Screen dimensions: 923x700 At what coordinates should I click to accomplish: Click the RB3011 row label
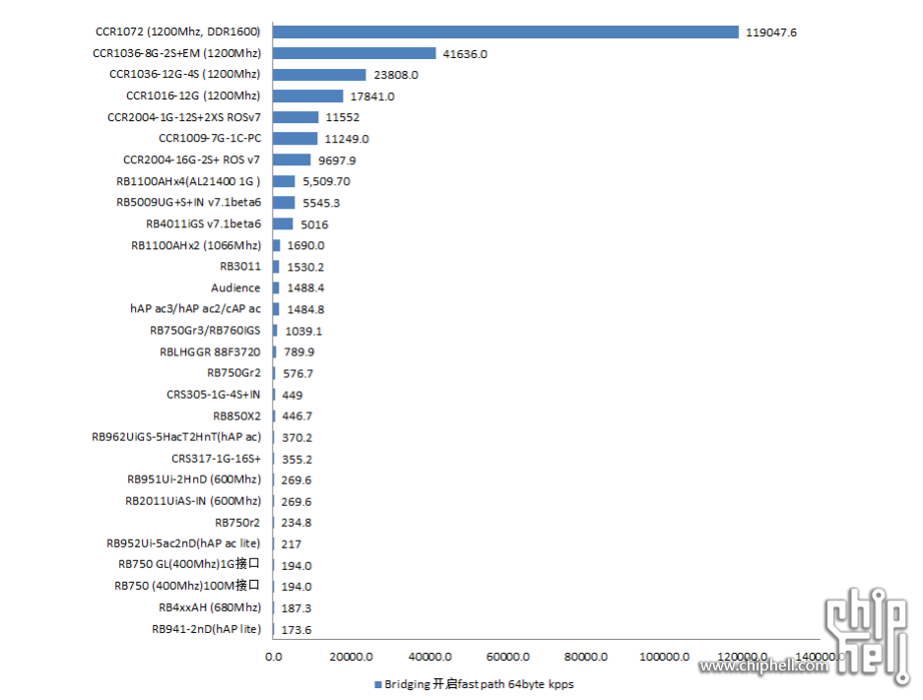point(240,267)
